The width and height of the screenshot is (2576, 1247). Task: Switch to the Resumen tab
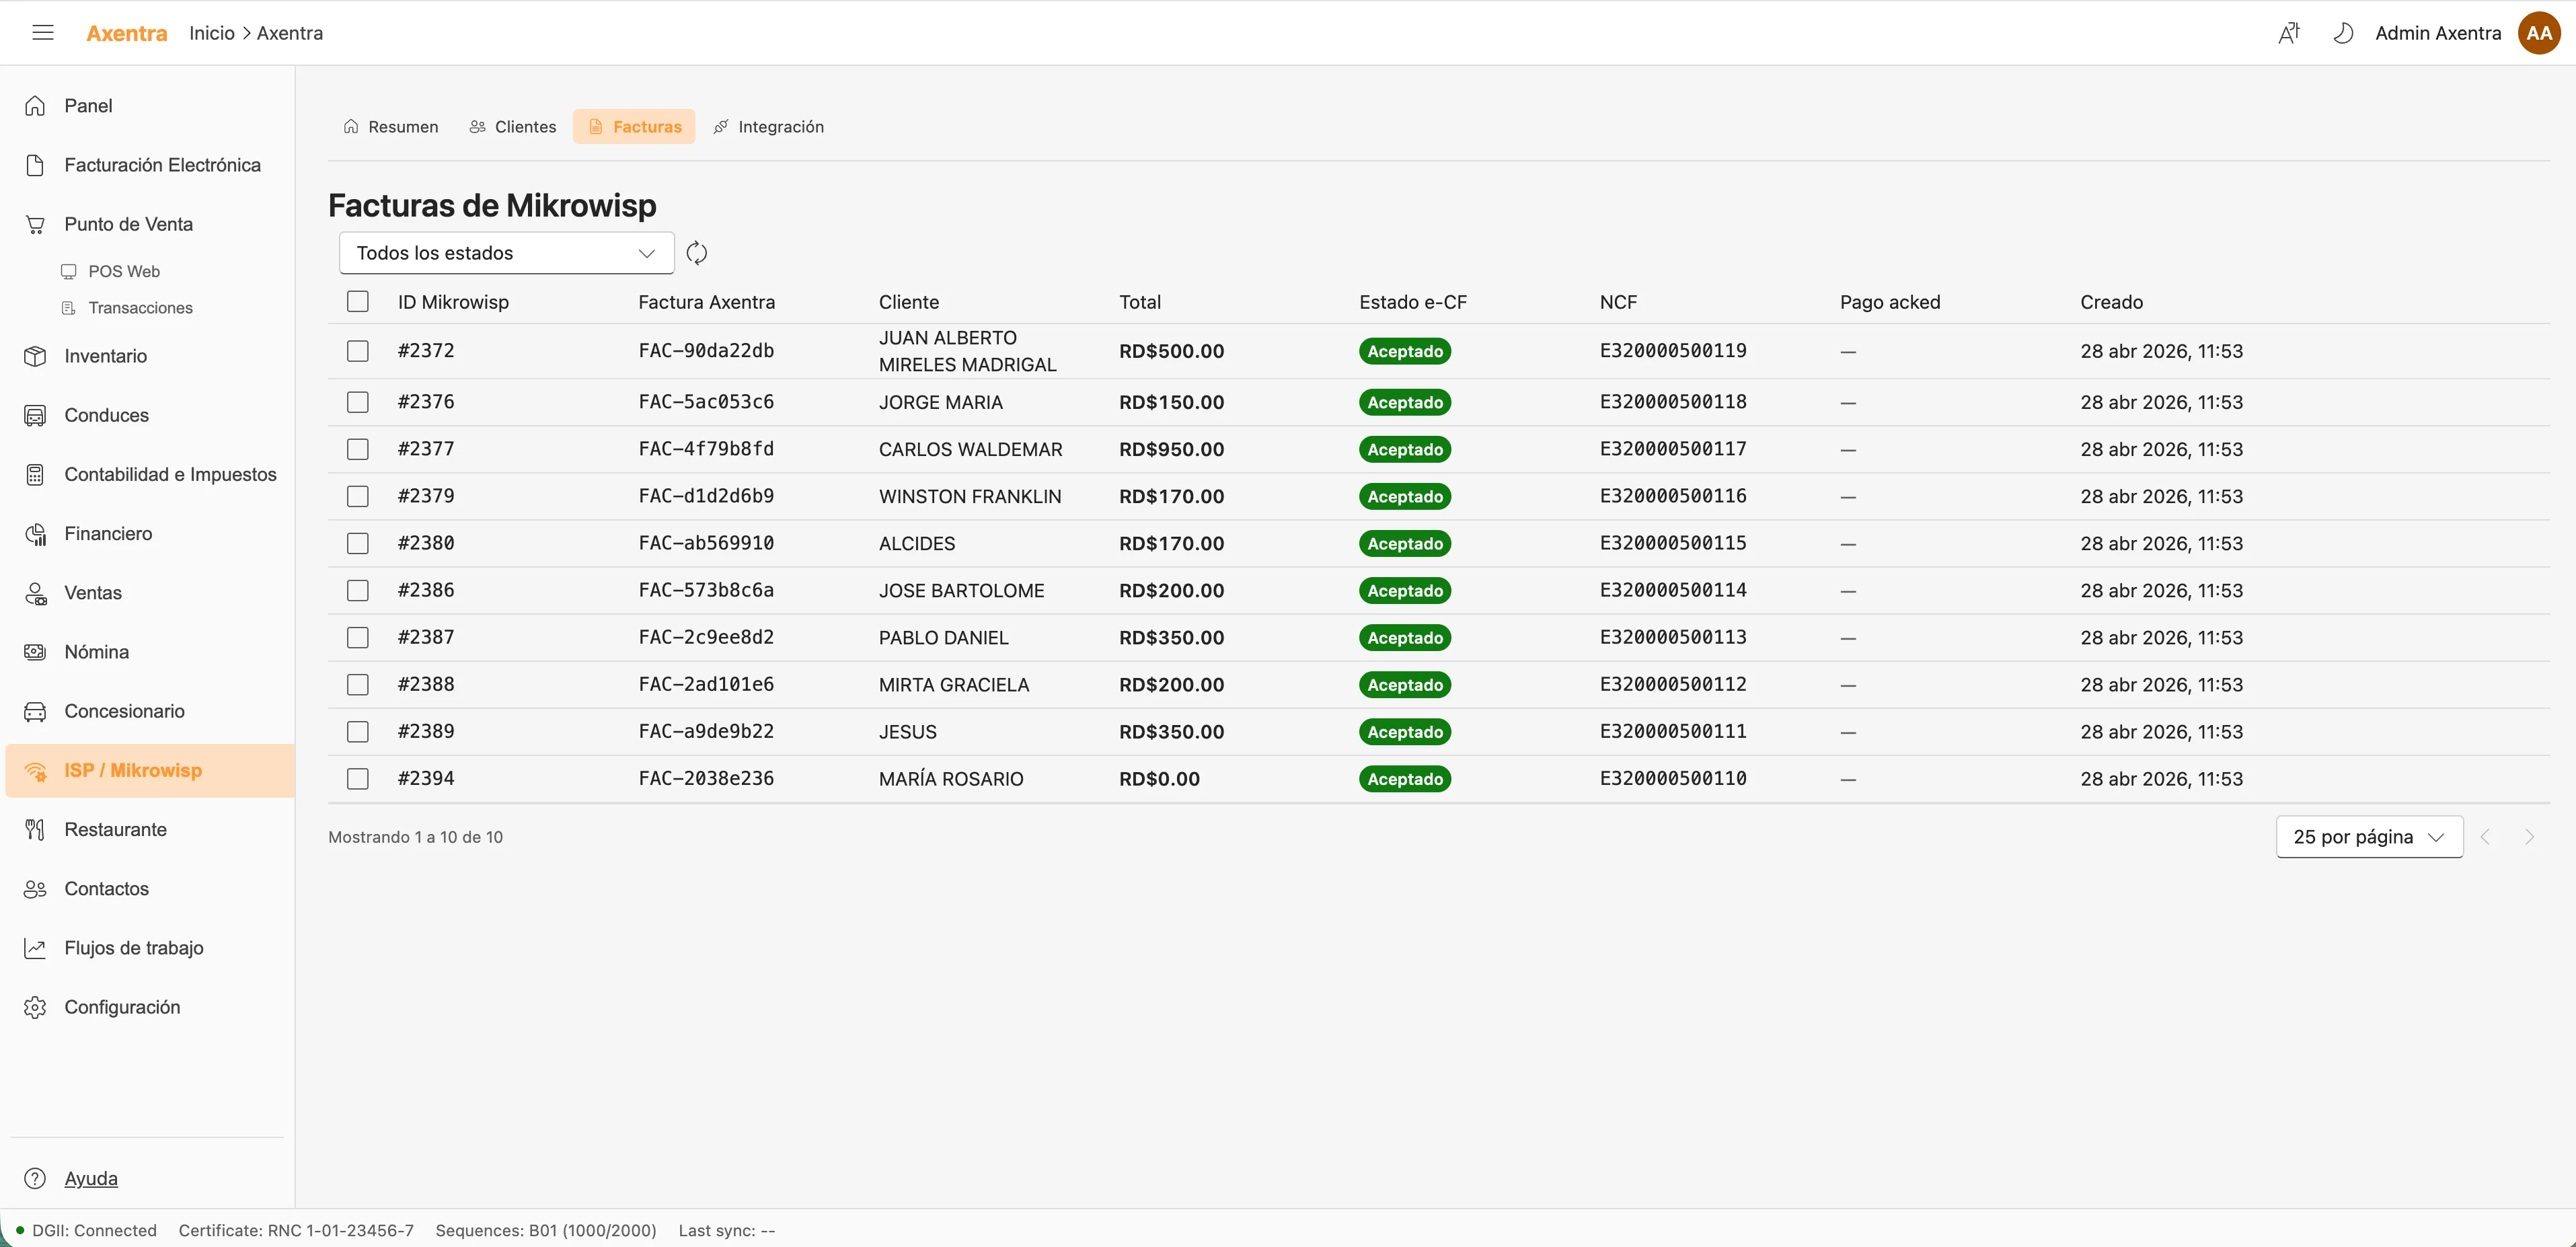[x=391, y=127]
